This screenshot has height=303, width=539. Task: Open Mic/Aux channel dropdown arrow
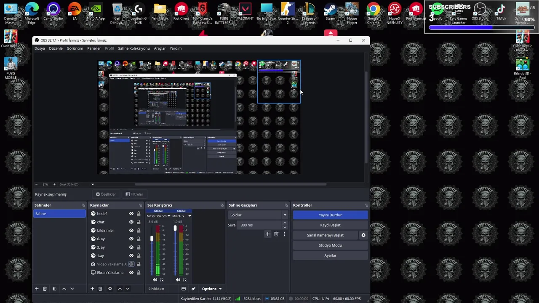tap(189, 216)
